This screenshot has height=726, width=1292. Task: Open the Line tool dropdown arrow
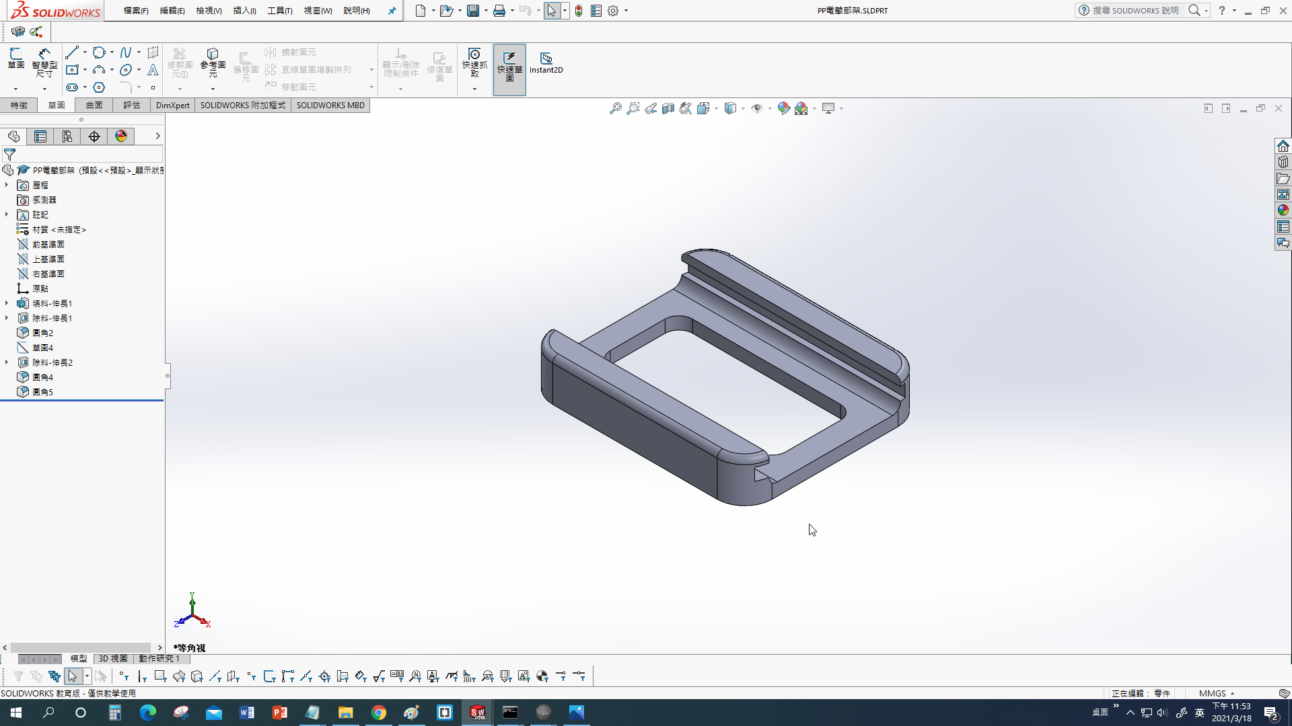pos(85,52)
